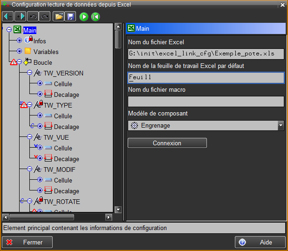Save configuration with the floppy disk icon
This screenshot has height=251, width=288.
tap(70, 17)
